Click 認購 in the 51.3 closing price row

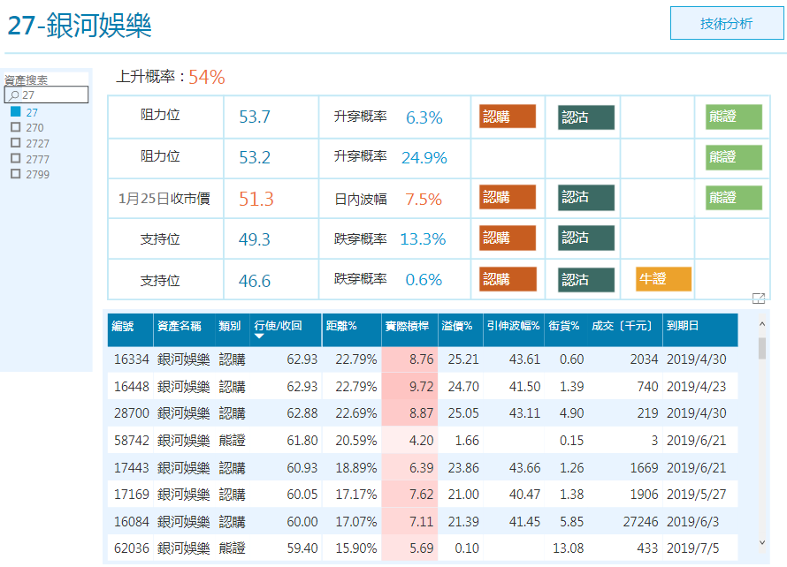click(x=508, y=197)
